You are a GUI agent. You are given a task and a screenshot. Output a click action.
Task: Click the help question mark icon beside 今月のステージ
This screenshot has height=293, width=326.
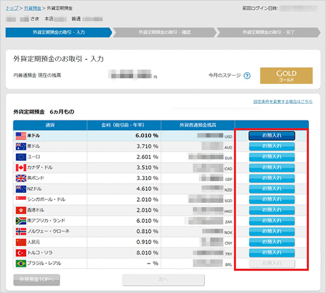click(x=247, y=76)
